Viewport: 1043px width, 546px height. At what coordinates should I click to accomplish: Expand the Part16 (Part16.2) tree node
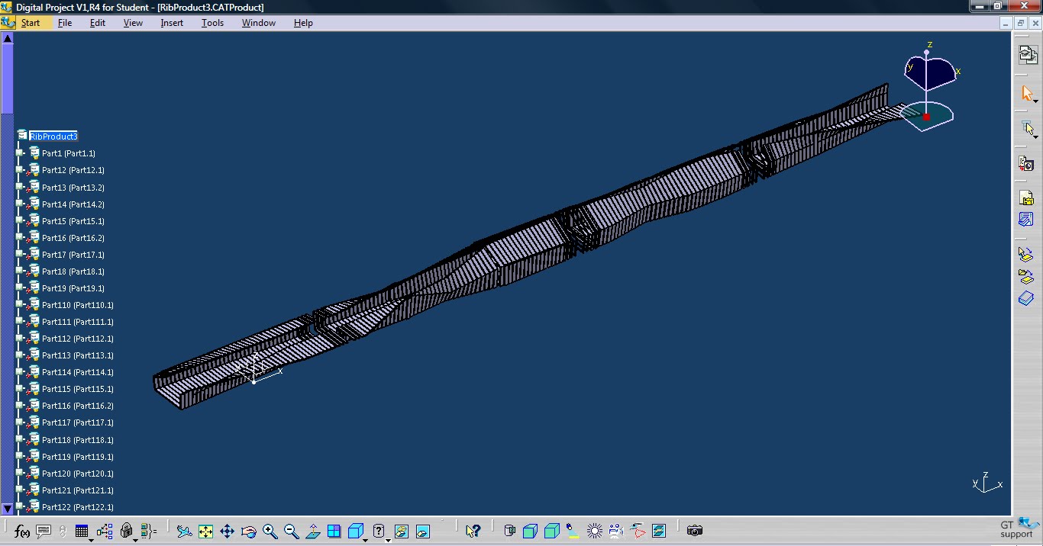(20, 237)
